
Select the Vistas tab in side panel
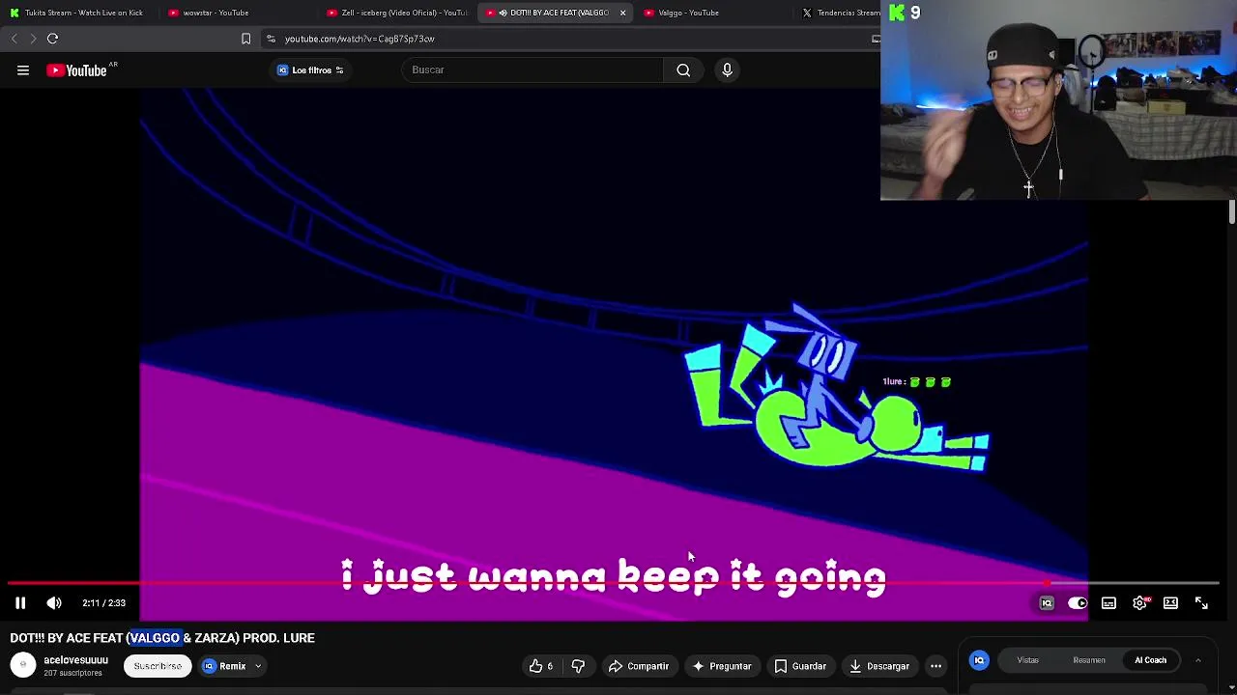coord(1027,660)
